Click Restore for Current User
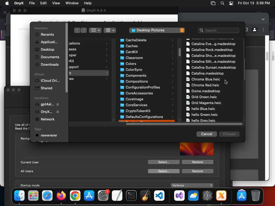Viewport: 275px width, 206px height. (x=197, y=162)
